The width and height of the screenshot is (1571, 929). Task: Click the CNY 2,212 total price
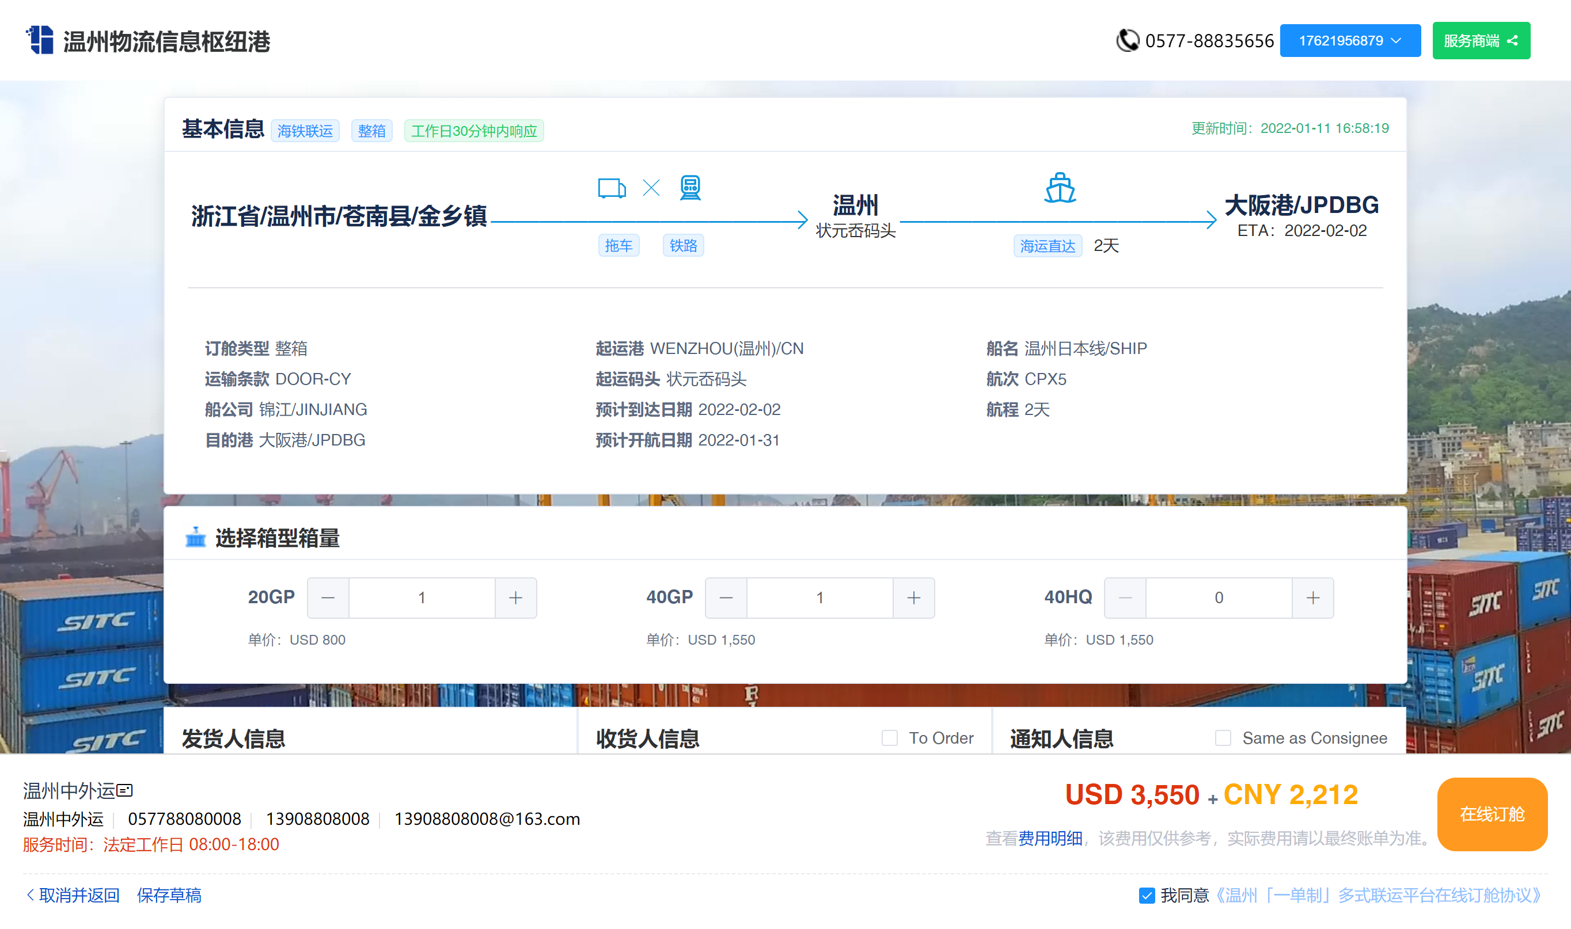pyautogui.click(x=1291, y=795)
